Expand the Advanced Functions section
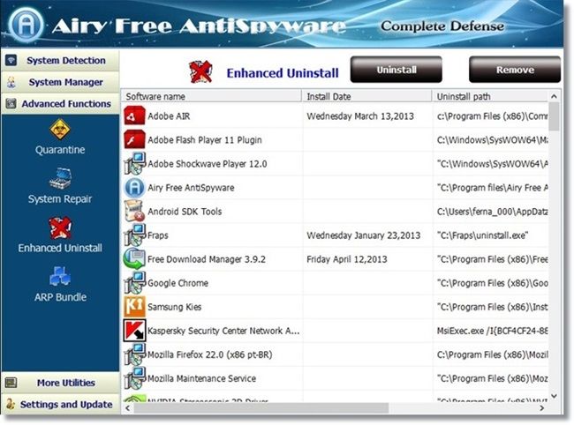 (x=60, y=104)
